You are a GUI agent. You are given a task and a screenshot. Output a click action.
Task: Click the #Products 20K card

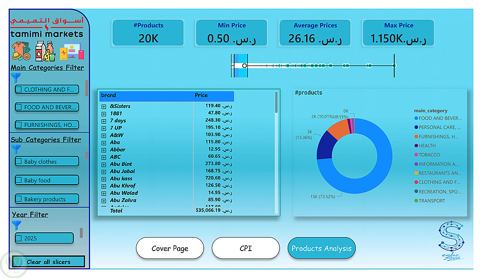tap(148, 33)
